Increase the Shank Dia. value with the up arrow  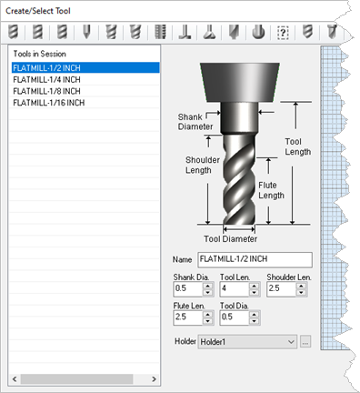pyautogui.click(x=207, y=286)
